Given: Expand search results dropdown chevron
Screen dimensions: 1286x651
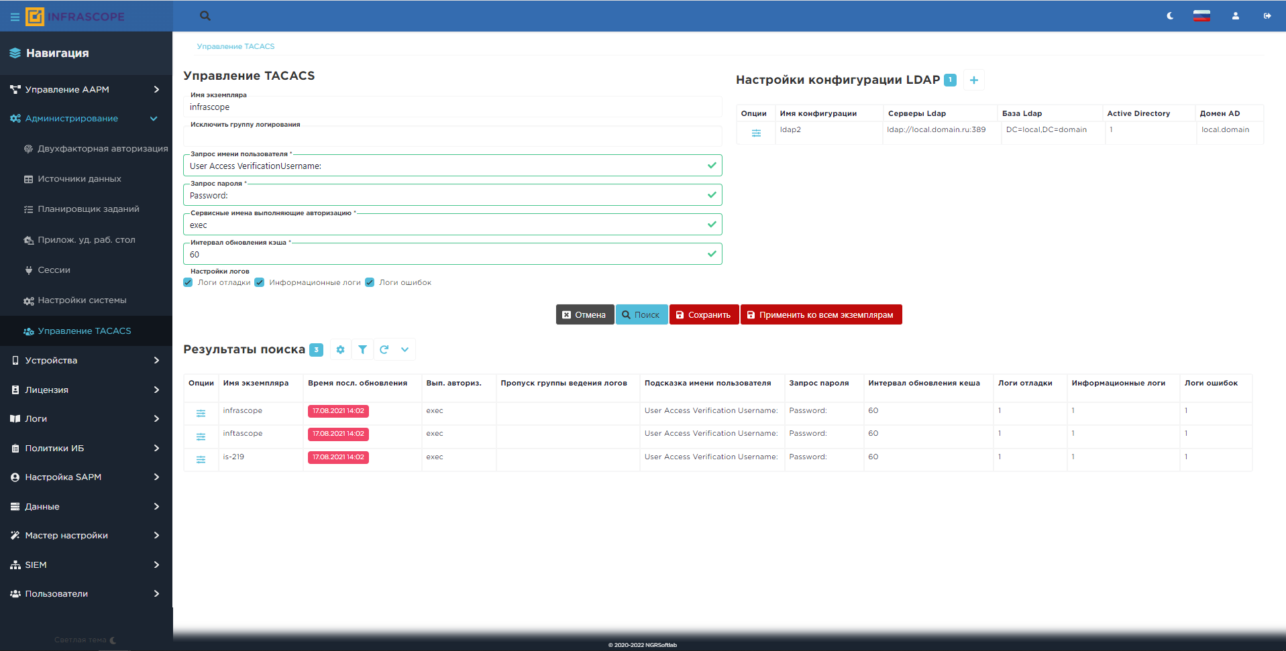Looking at the screenshot, I should click(405, 349).
